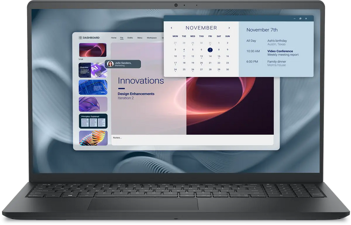This screenshot has height=225, width=351.
Task: Open the Workspace menu
Action: (152, 38)
